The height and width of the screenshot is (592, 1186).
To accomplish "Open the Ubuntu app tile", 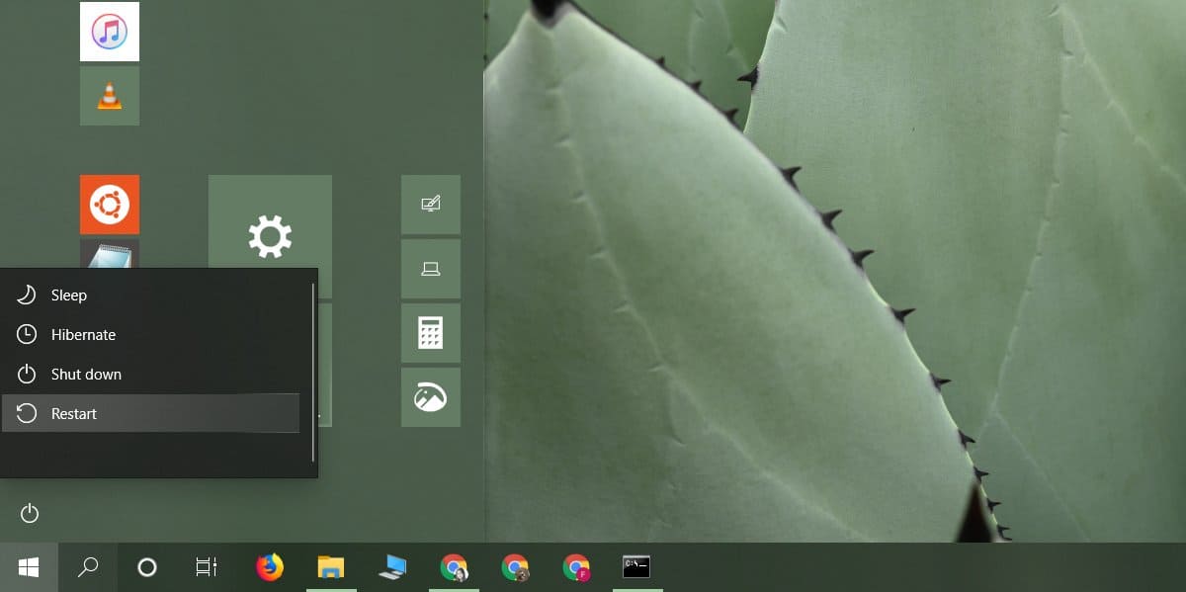I will pyautogui.click(x=109, y=205).
